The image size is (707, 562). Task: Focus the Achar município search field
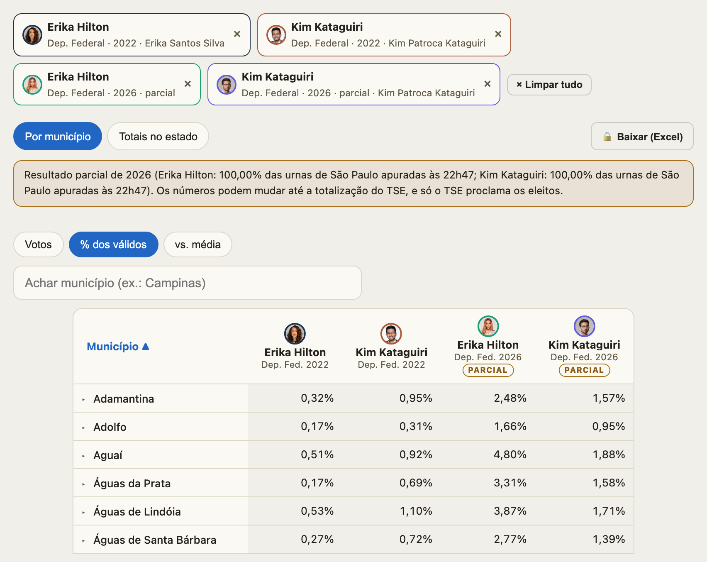tap(188, 283)
